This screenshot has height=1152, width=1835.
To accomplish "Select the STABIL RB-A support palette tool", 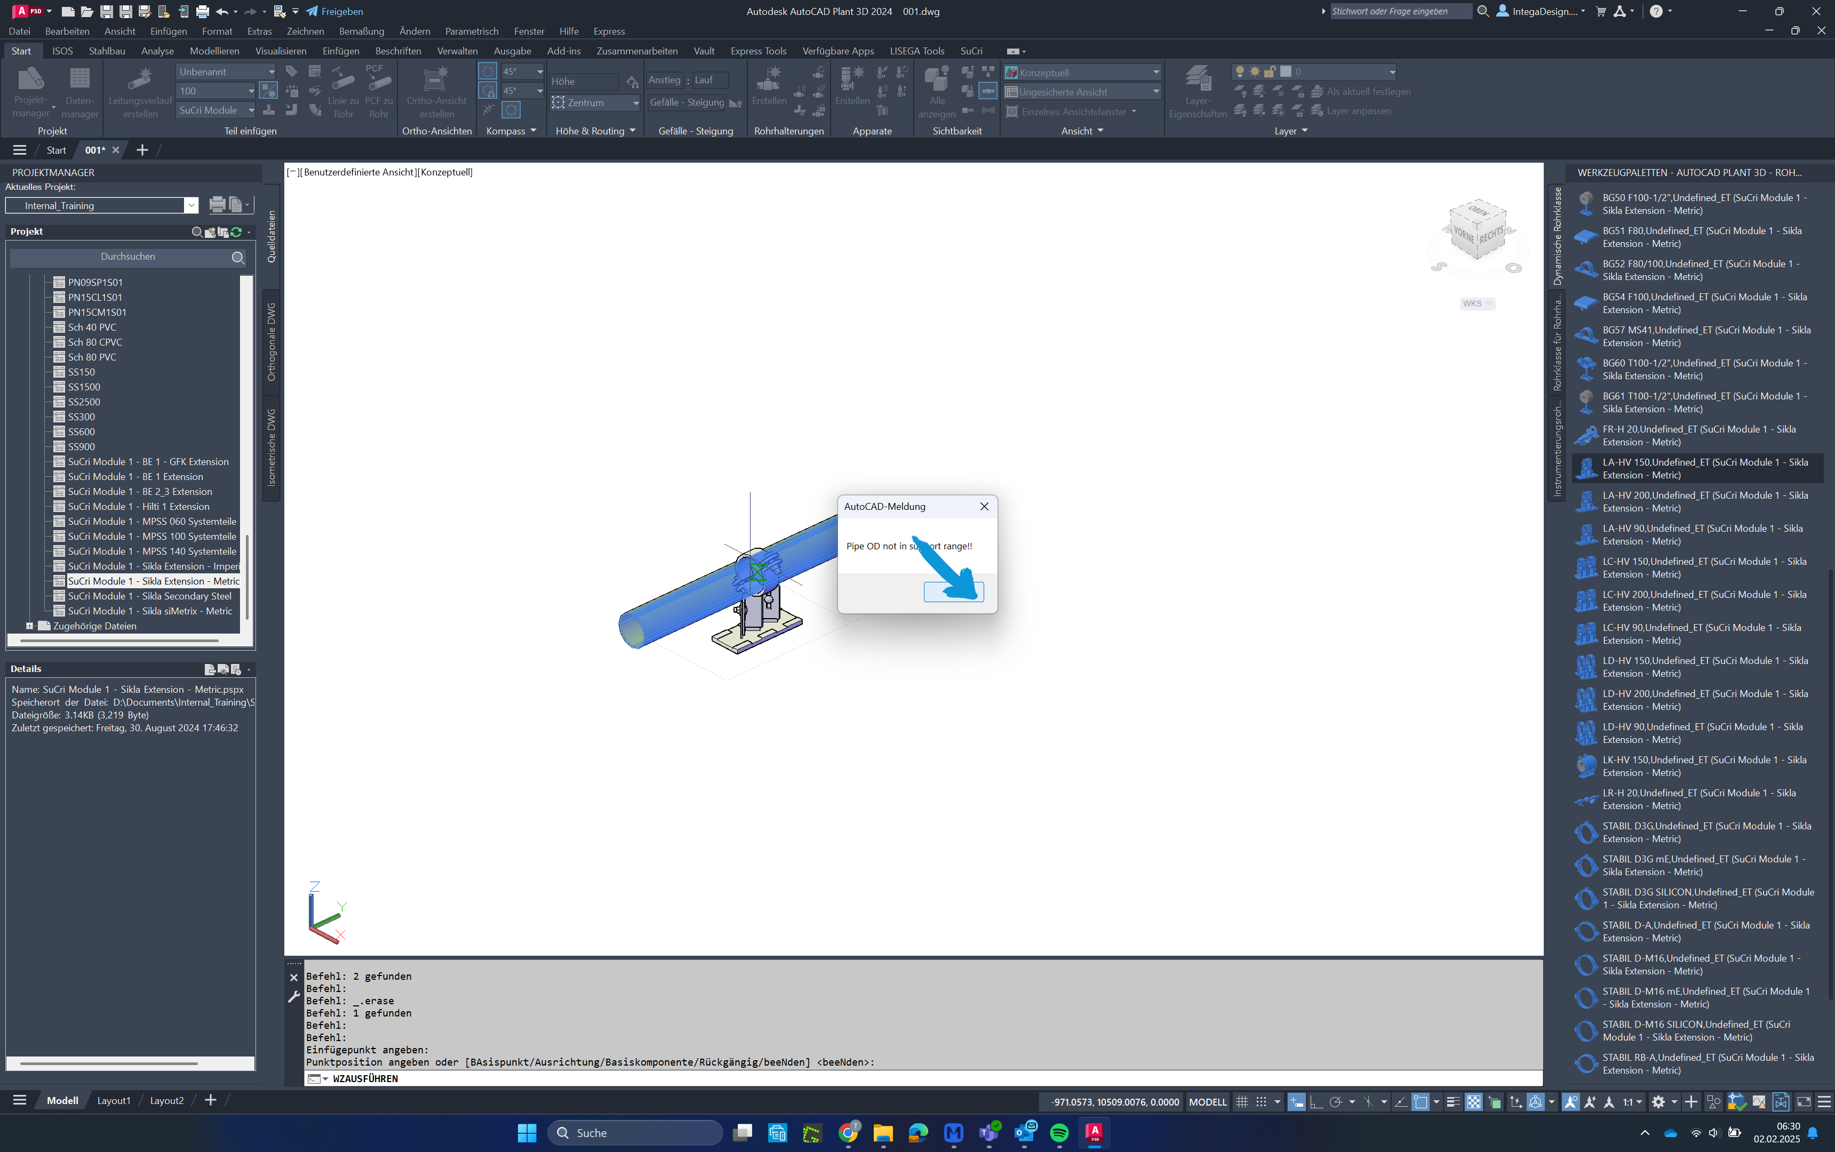I will pyautogui.click(x=1697, y=1065).
